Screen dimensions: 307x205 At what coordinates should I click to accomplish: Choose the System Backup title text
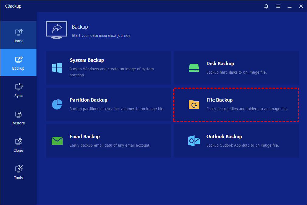point(87,60)
